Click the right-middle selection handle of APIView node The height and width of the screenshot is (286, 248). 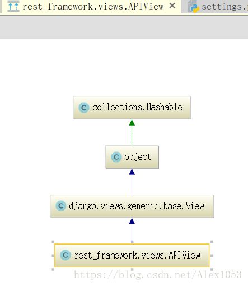pyautogui.click(x=212, y=256)
